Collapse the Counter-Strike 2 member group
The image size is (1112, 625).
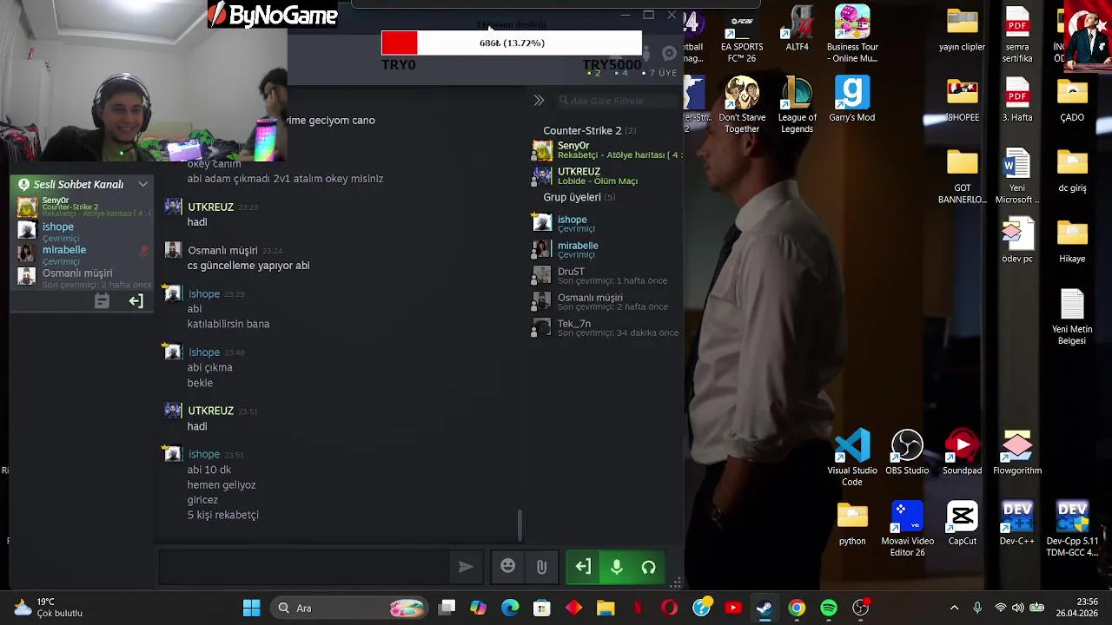(x=589, y=130)
